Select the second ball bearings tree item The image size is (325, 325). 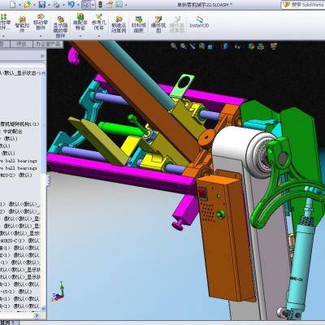19,168
